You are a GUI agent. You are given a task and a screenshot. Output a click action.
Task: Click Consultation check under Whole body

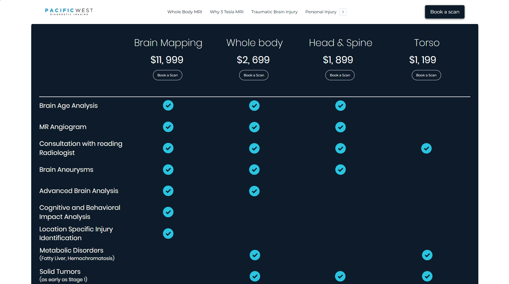254,148
